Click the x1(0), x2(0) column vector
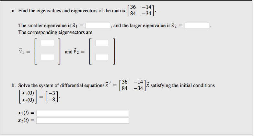 click(27, 96)
